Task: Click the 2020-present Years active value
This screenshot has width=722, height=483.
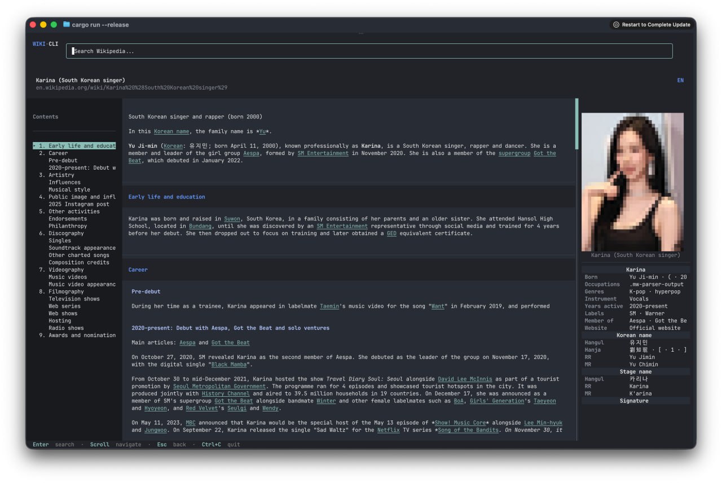Action: [649, 306]
